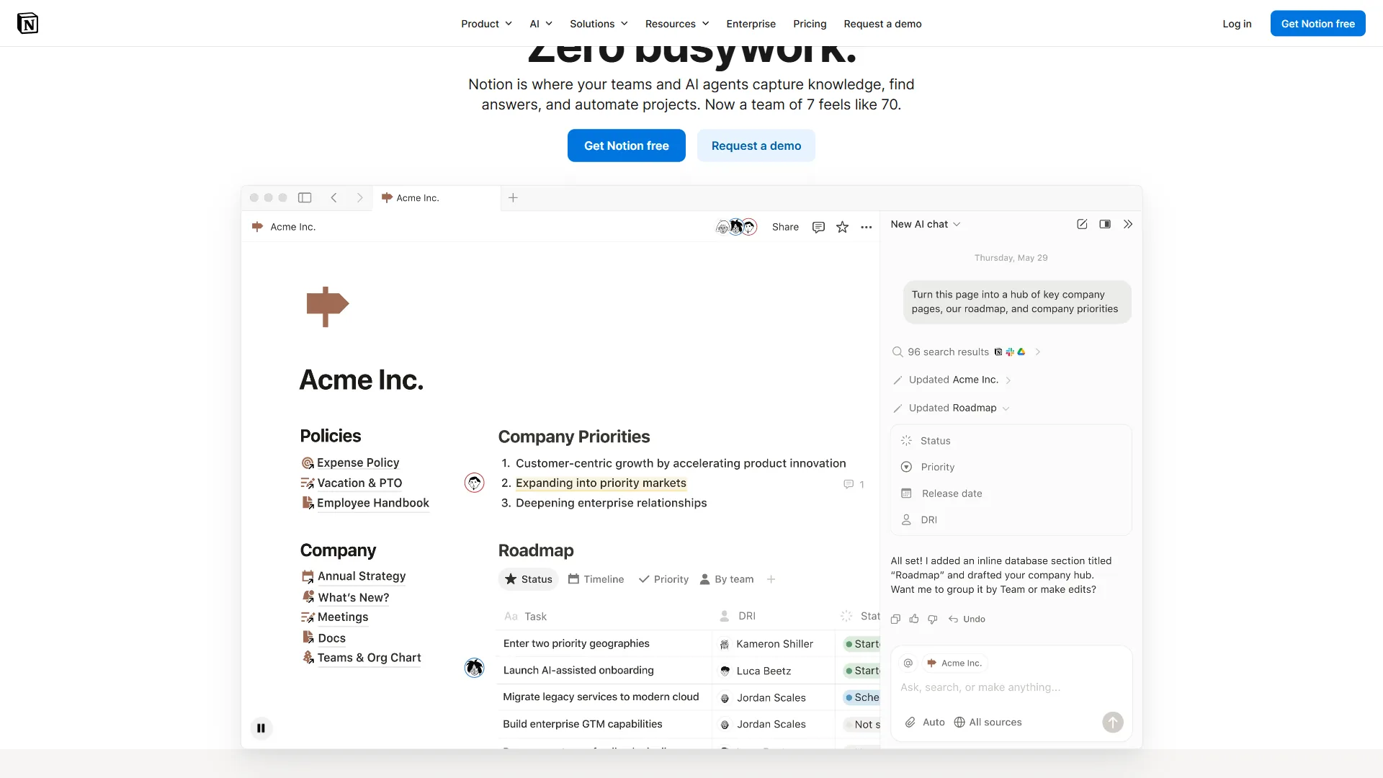This screenshot has width=1383, height=778.
Task: Expand the 96 search results chevron
Action: click(1038, 352)
